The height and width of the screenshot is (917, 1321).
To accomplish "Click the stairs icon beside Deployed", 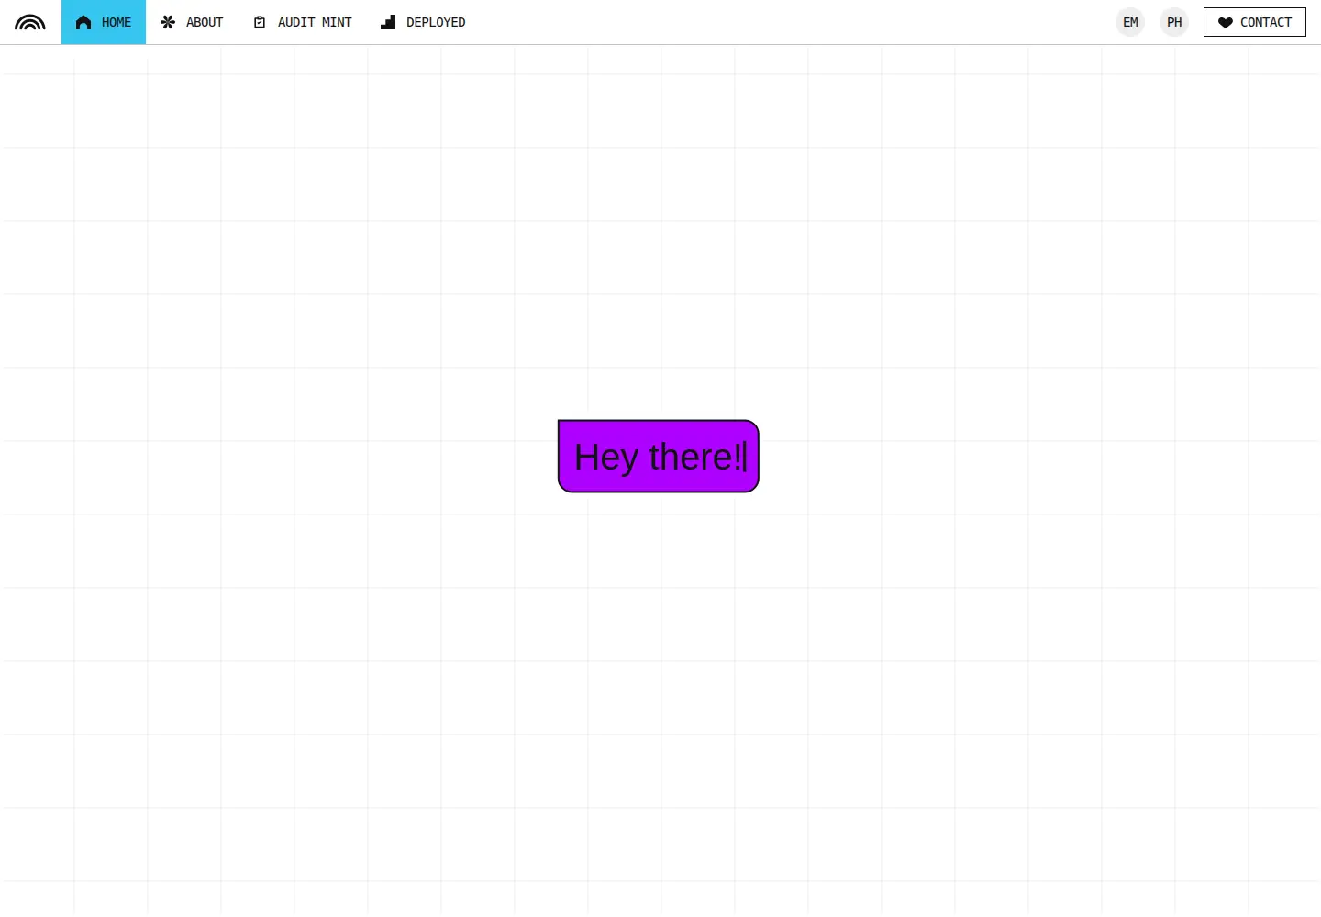I will point(388,22).
